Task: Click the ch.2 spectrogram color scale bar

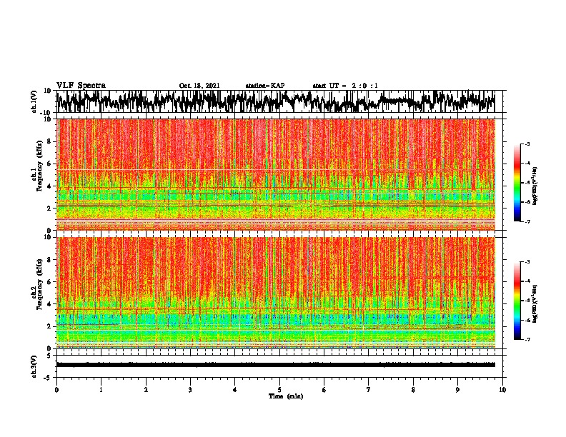Action: tap(517, 301)
